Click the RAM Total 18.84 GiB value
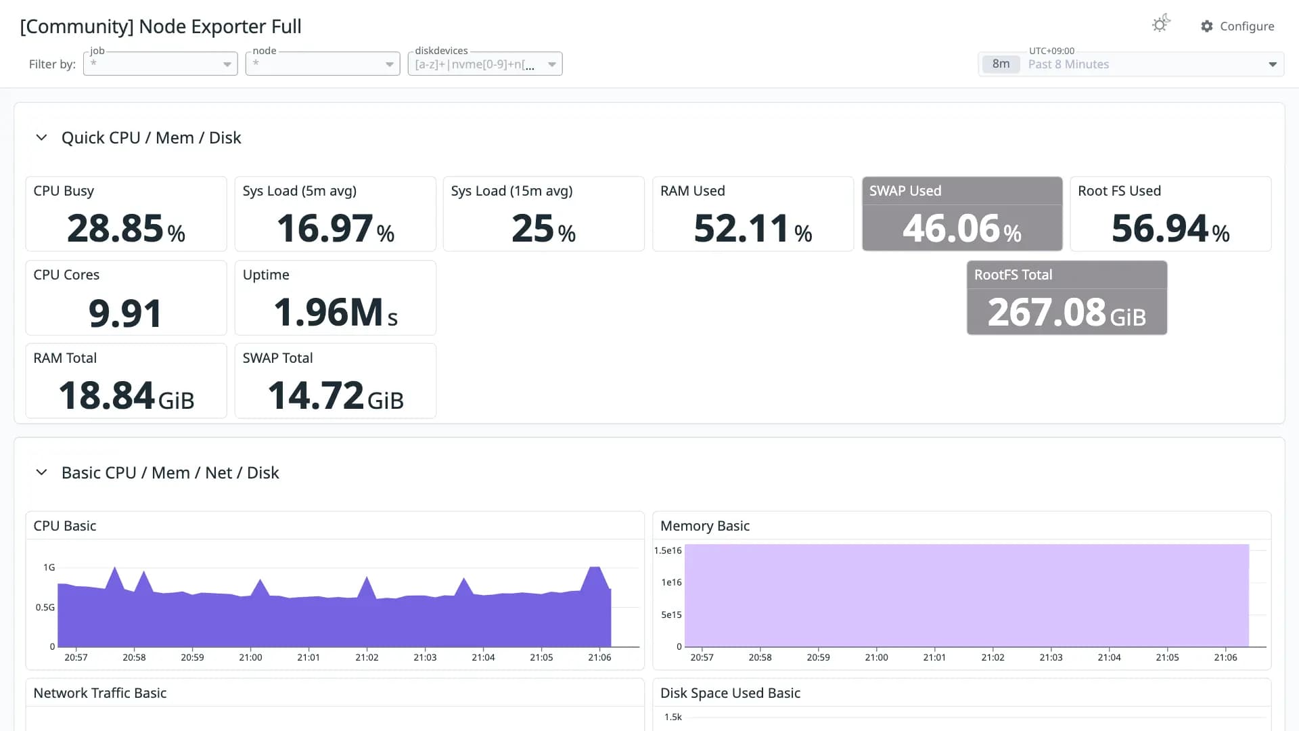The height and width of the screenshot is (731, 1299). [x=126, y=396]
